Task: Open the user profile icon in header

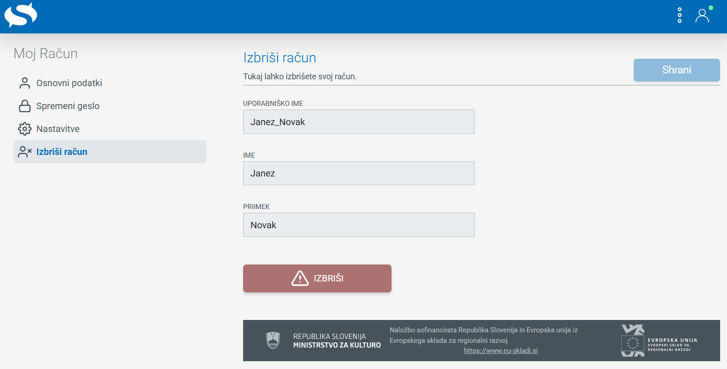Action: (702, 16)
